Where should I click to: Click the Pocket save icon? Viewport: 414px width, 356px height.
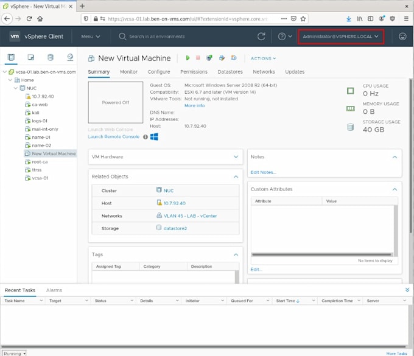point(293,19)
